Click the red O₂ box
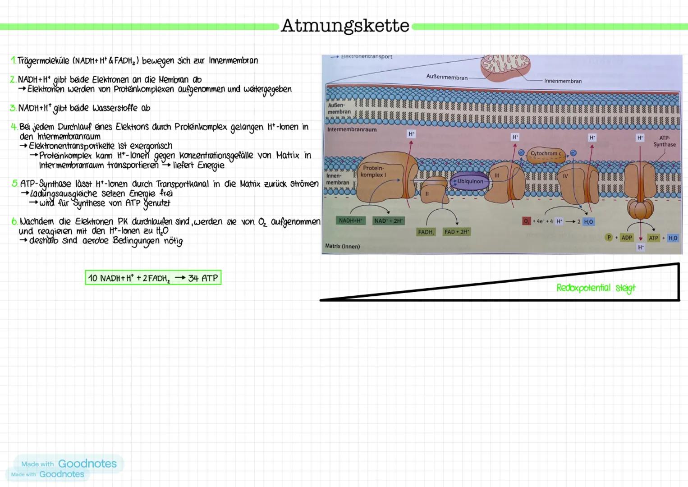Image resolution: width=688 pixels, height=487 pixels. point(526,221)
